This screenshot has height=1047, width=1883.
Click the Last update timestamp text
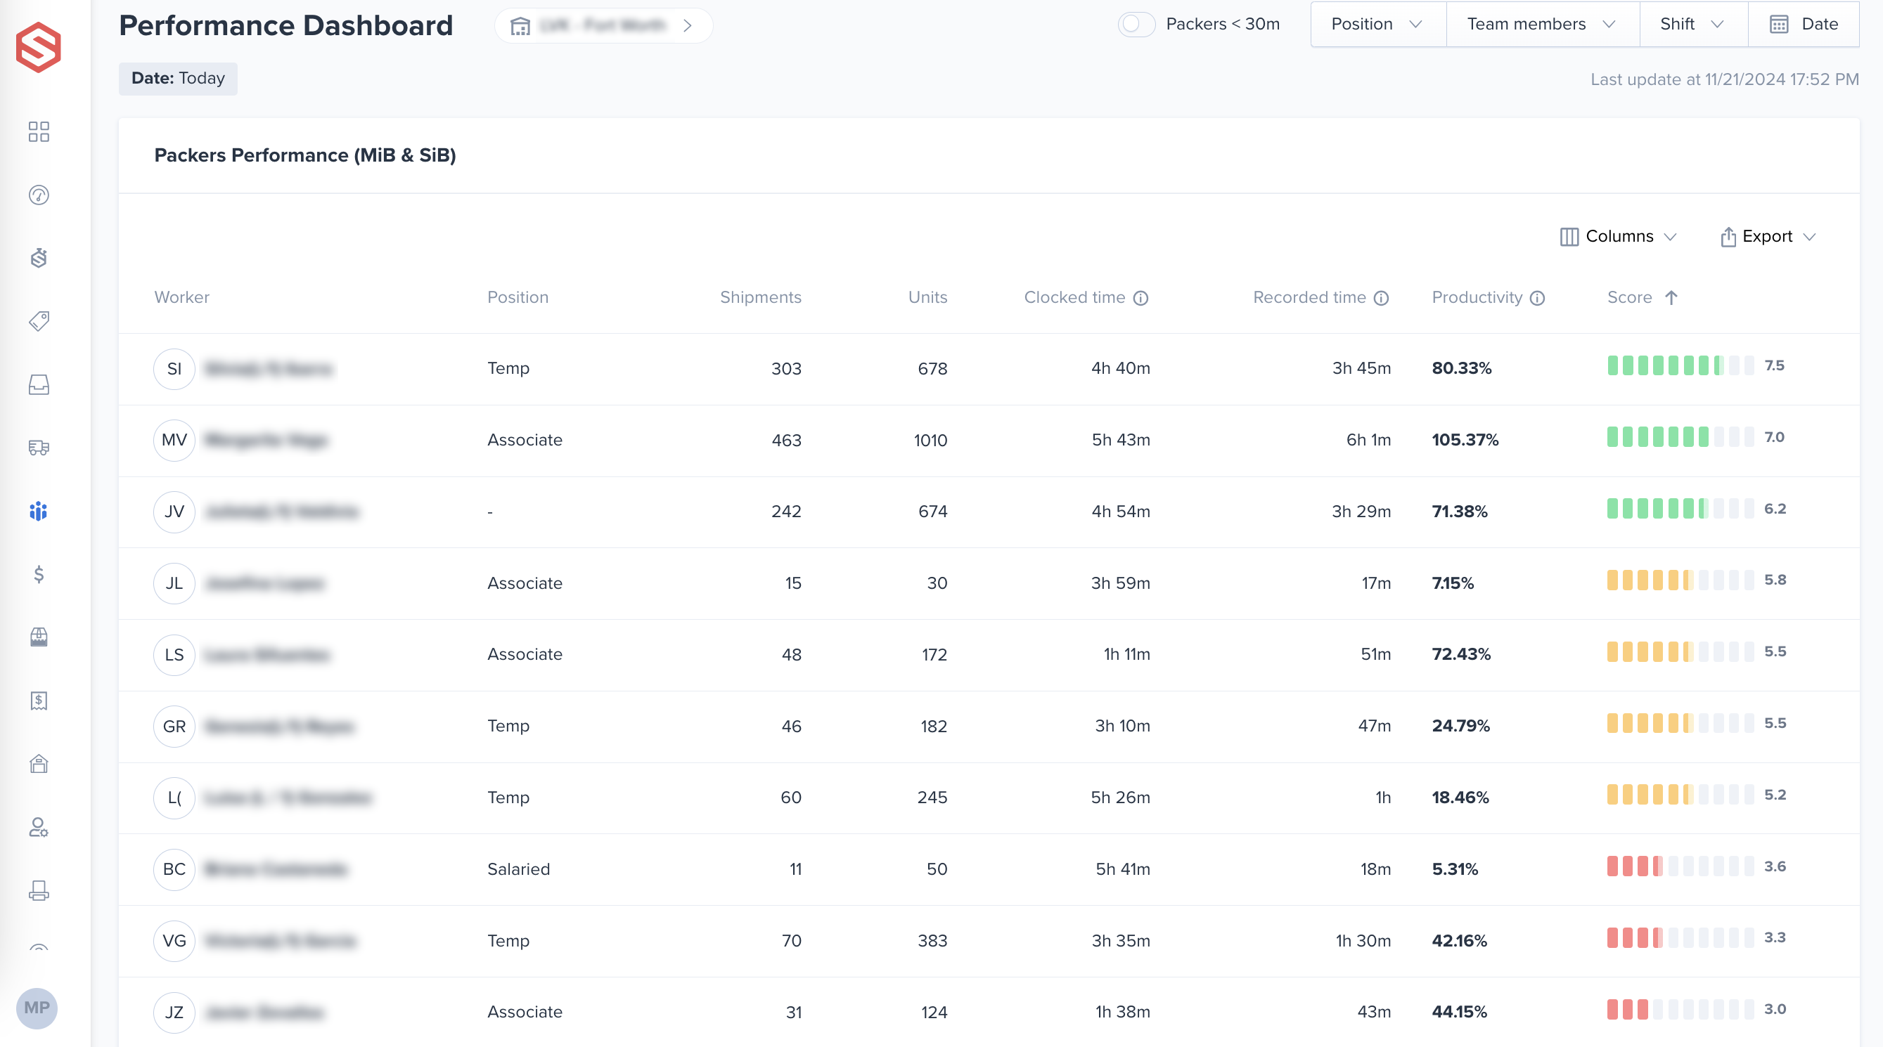click(1724, 79)
